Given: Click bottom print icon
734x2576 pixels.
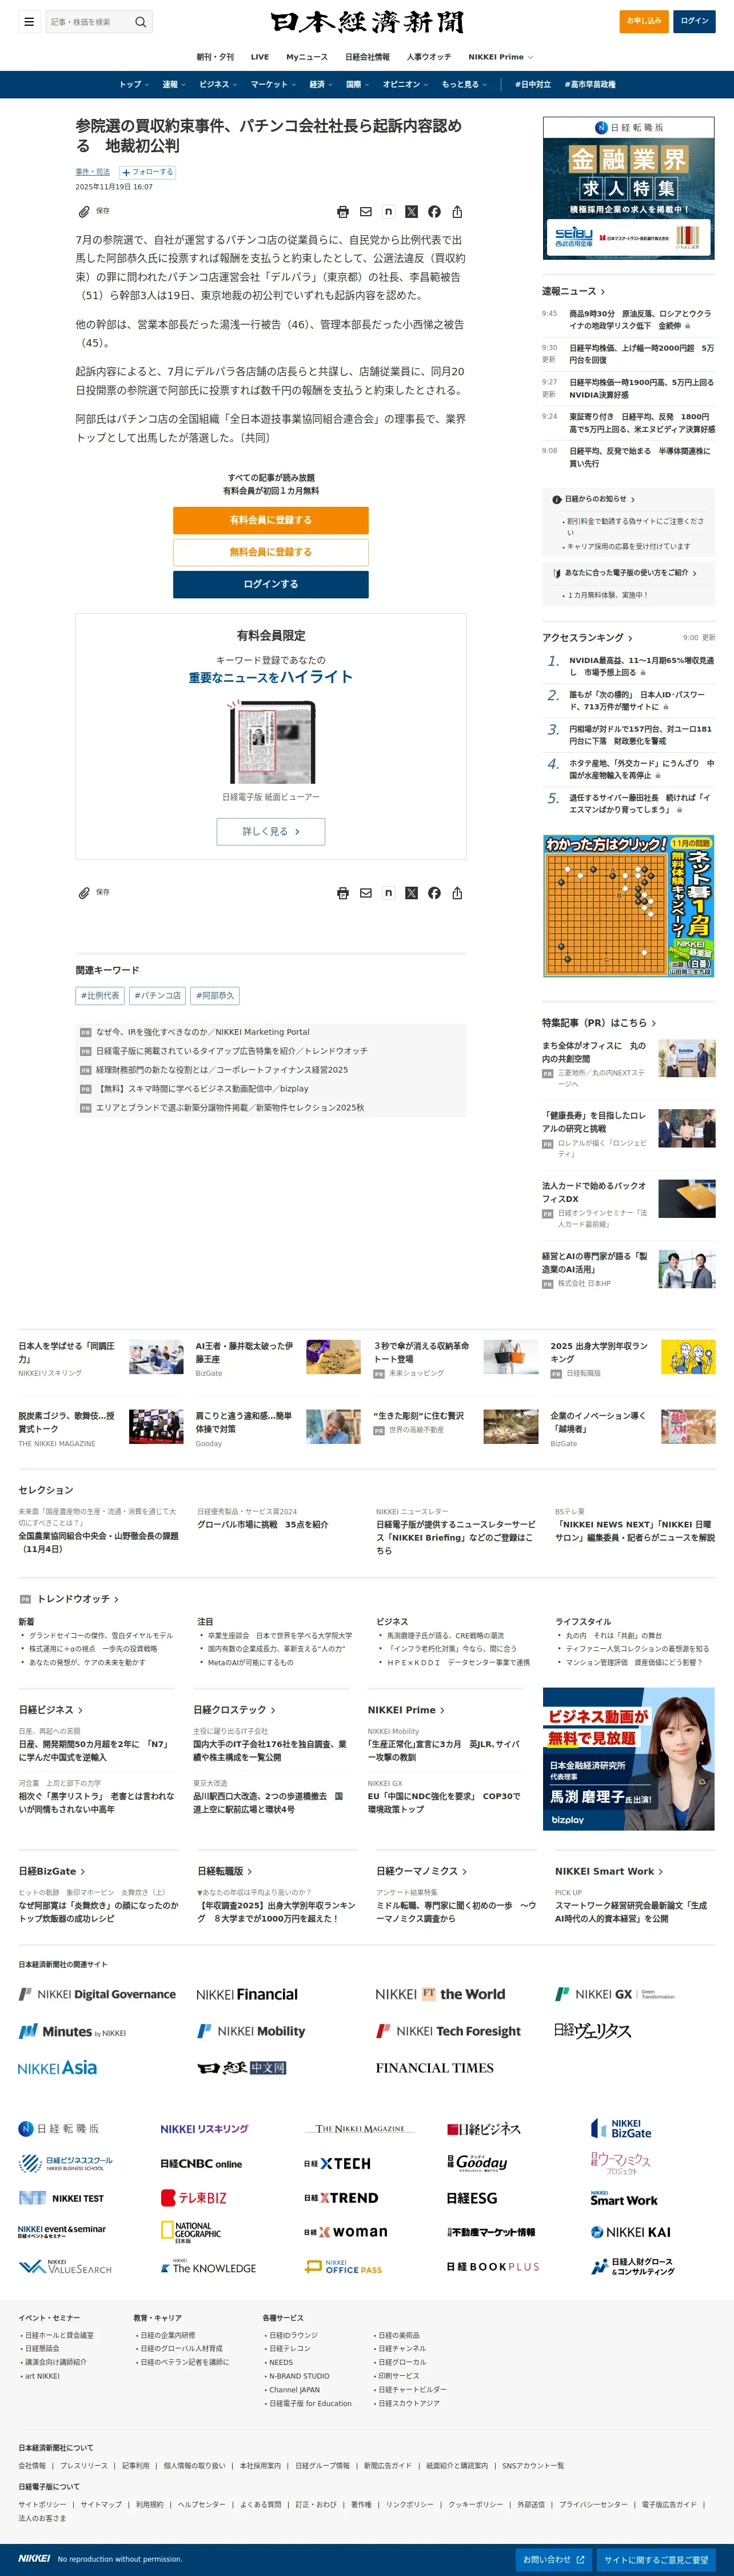Looking at the screenshot, I should pos(342,893).
